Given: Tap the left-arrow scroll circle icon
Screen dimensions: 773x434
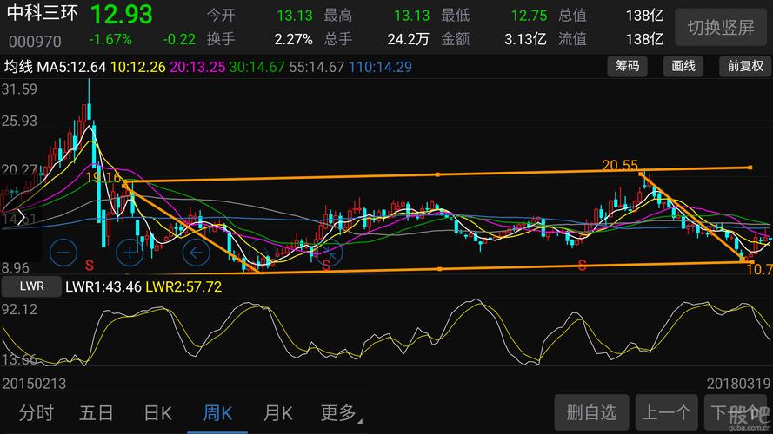Looking at the screenshot, I should [x=196, y=253].
